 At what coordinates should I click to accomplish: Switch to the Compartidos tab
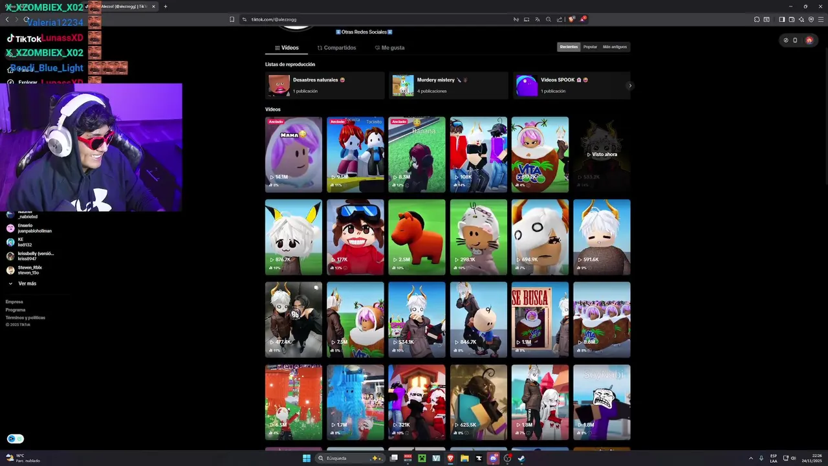(336, 47)
